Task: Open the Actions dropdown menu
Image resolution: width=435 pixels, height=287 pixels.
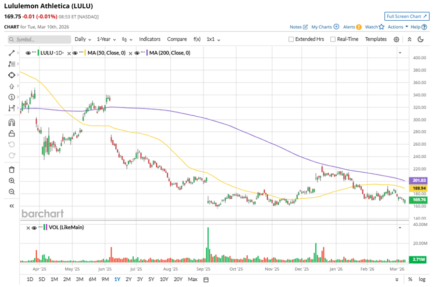Action: click(x=398, y=27)
